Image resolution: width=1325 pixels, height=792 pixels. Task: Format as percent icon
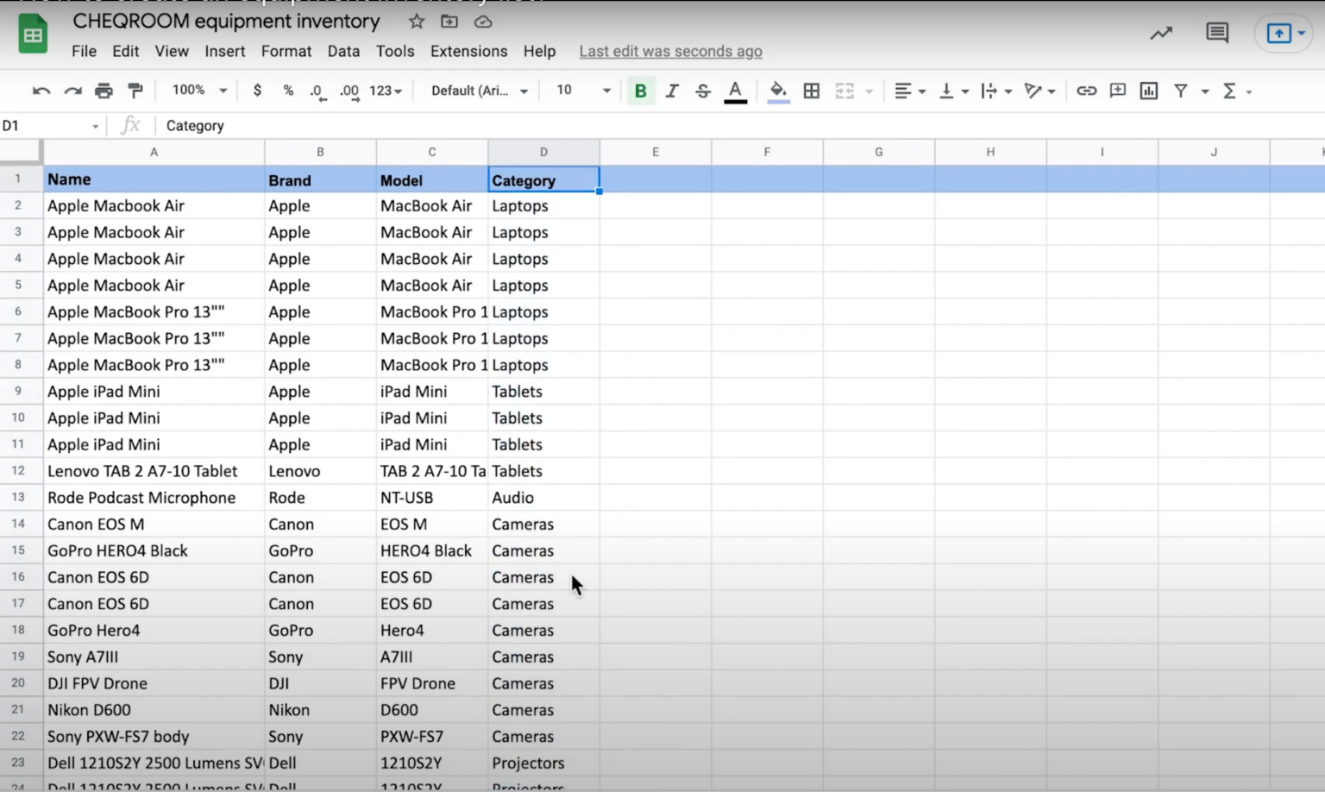[288, 91]
